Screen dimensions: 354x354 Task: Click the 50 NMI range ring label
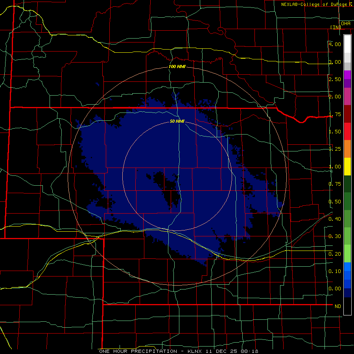point(177,121)
